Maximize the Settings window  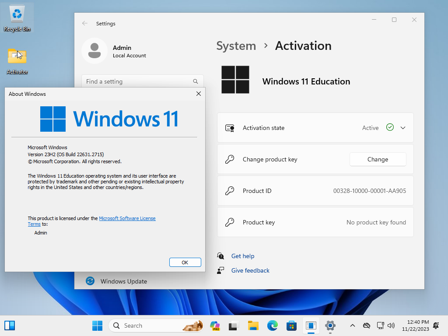point(394,20)
